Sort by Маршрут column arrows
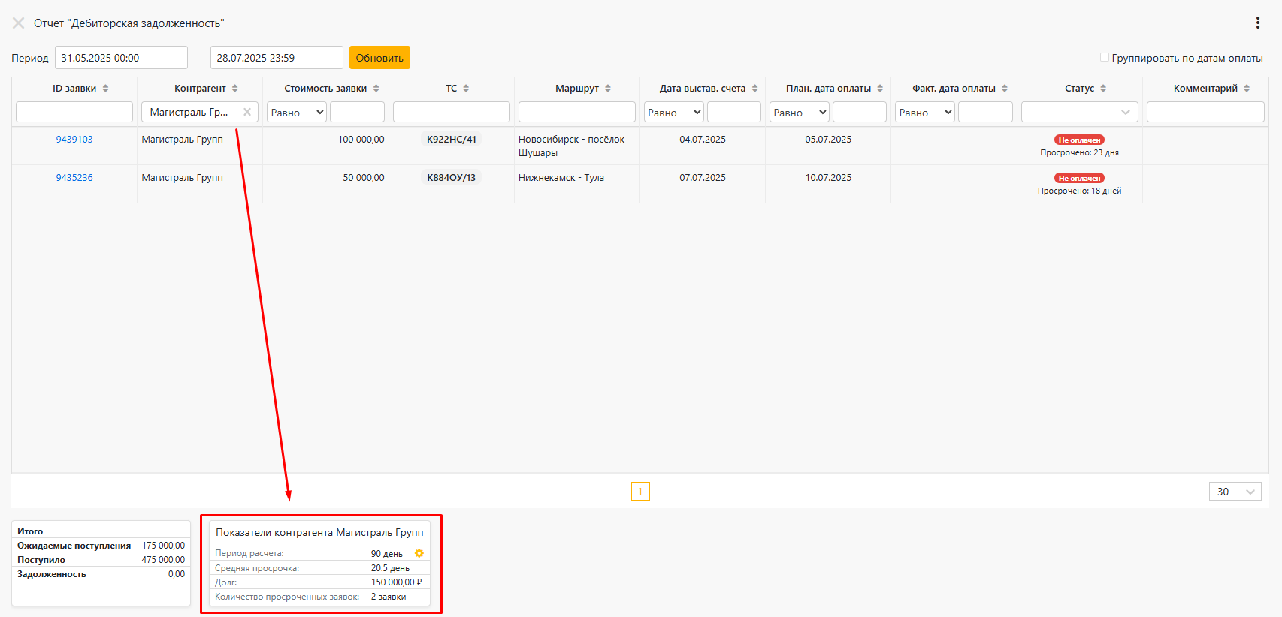Screen dimensions: 1282x617 [x=608, y=89]
